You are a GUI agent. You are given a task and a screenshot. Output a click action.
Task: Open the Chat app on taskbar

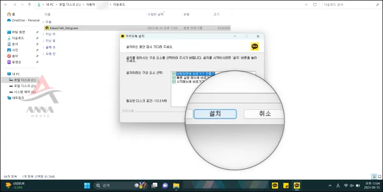(165, 186)
